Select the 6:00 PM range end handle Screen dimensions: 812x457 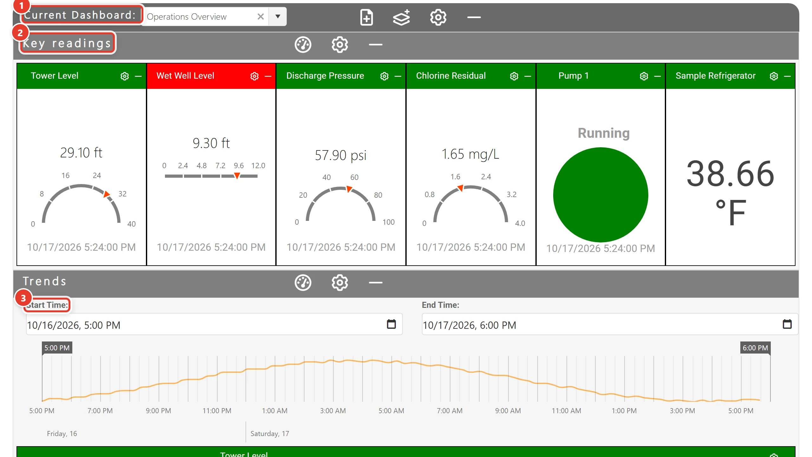[755, 348]
